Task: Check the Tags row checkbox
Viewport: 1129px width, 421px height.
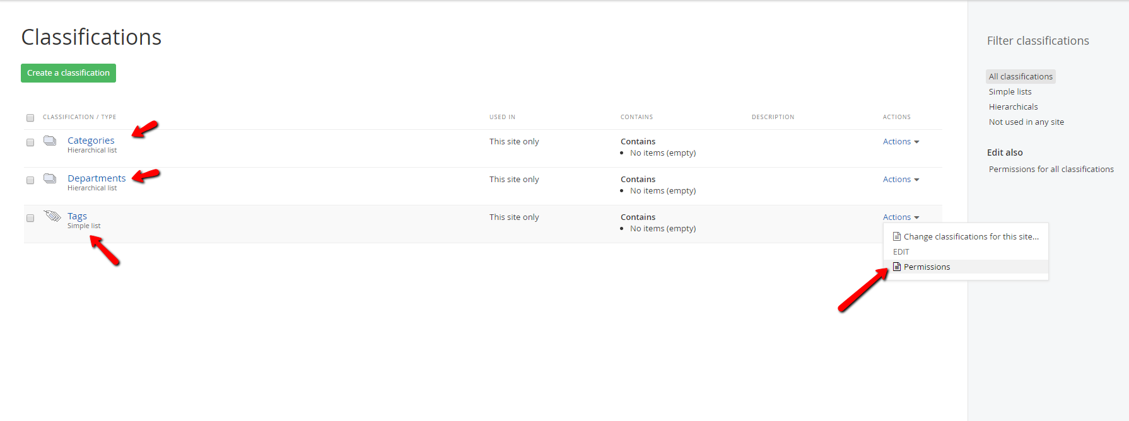Action: pyautogui.click(x=30, y=218)
